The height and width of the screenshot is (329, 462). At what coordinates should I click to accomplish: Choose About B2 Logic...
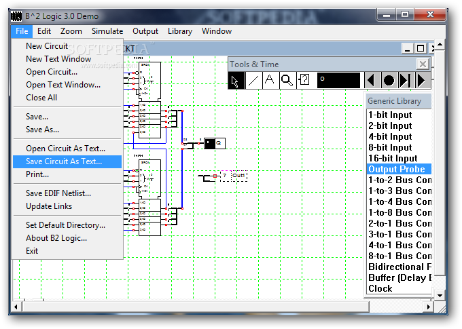(67, 238)
